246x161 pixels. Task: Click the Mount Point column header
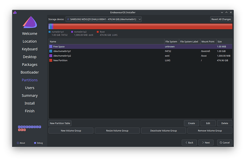208,42
